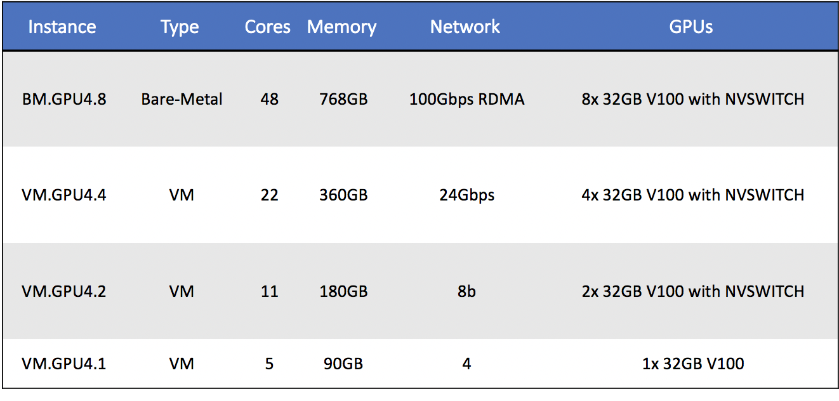Click the VM.GPU4.1 instance cell

63,364
